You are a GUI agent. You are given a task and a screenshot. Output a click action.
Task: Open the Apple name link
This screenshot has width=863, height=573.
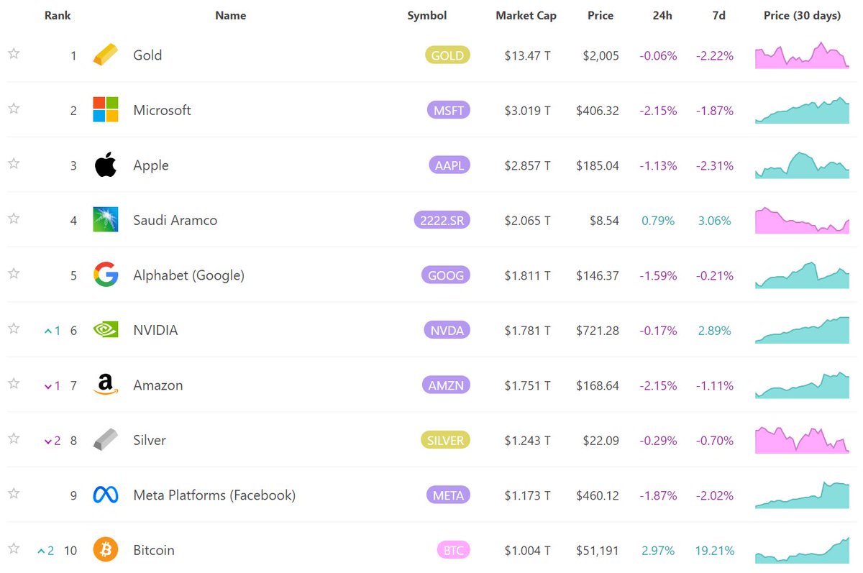151,165
